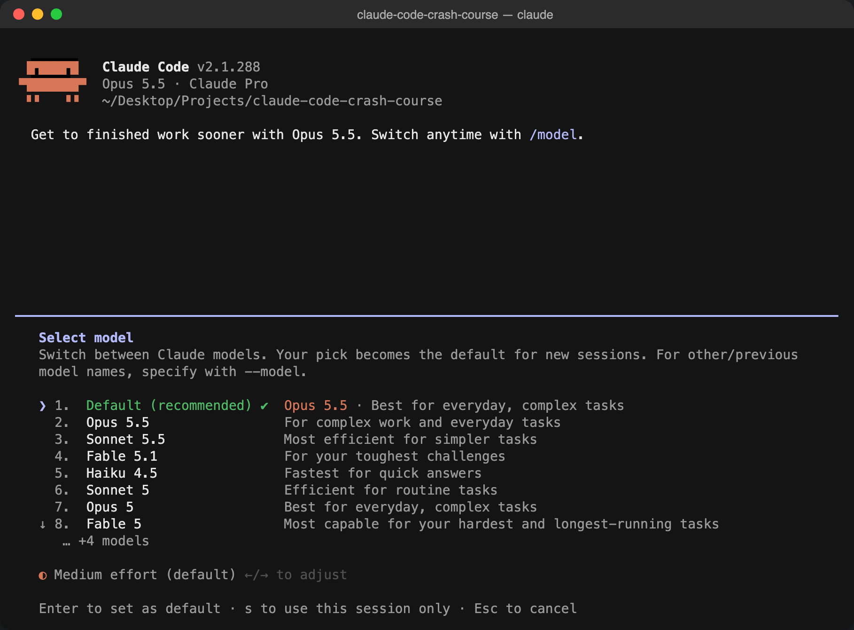Image resolution: width=854 pixels, height=630 pixels.
Task: Click 'Opus 5.5 · Claude Pro' header line
Action: 185,84
